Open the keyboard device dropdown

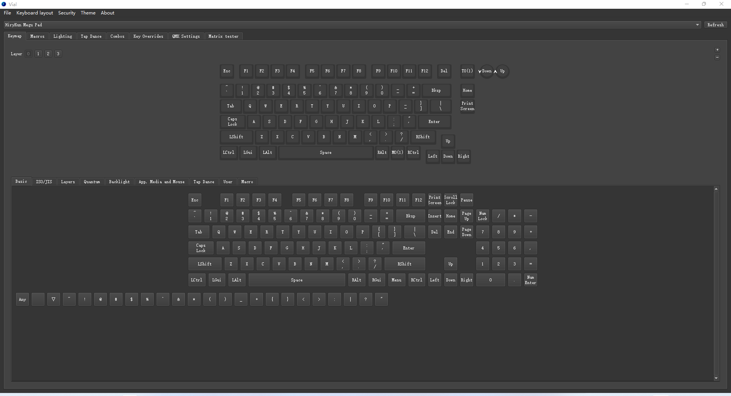tap(353, 25)
